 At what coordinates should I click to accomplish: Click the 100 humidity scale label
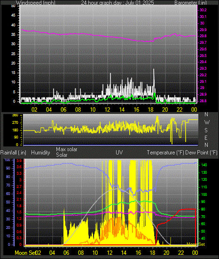coord(7,160)
